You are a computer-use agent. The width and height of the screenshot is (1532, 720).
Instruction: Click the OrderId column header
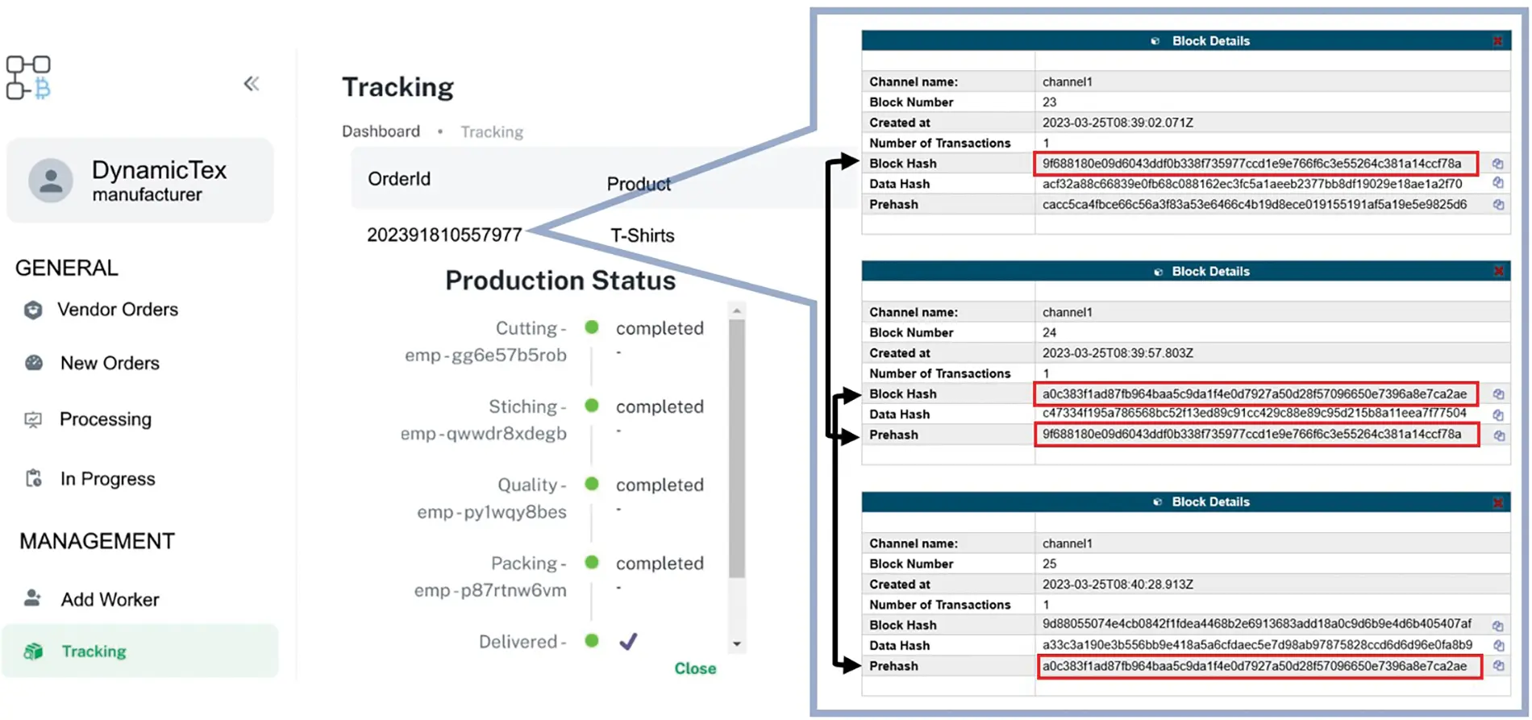click(399, 179)
